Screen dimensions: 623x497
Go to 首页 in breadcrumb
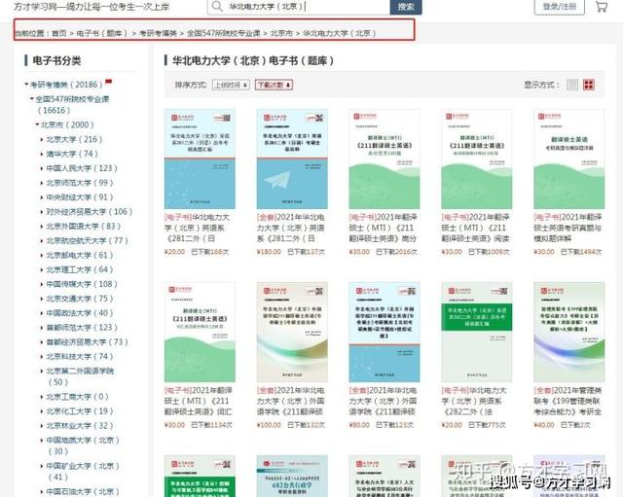coord(59,33)
